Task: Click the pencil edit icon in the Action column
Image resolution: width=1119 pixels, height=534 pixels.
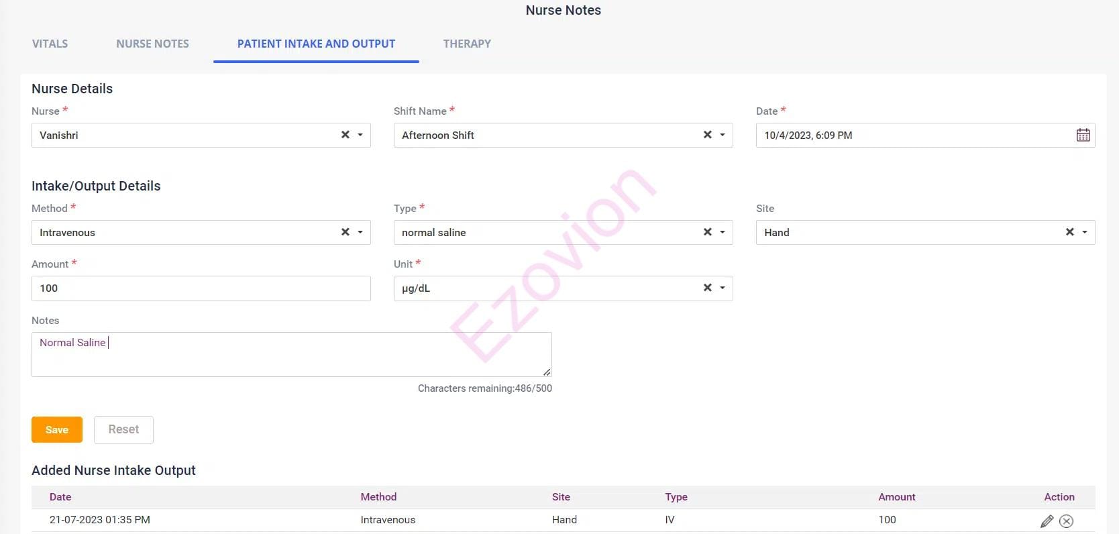Action: tap(1047, 521)
